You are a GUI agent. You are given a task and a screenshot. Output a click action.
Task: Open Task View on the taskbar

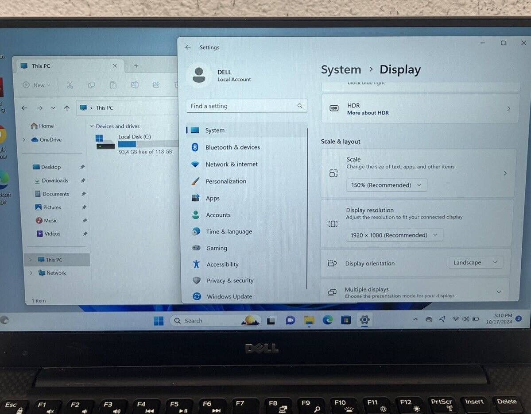(271, 321)
